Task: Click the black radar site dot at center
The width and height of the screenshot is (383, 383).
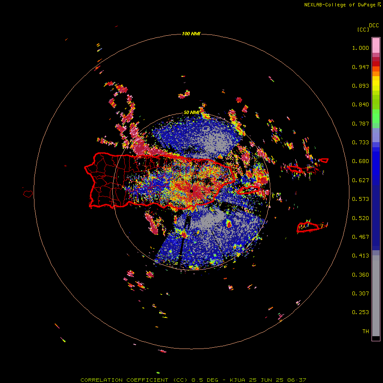Action: pos(192,191)
